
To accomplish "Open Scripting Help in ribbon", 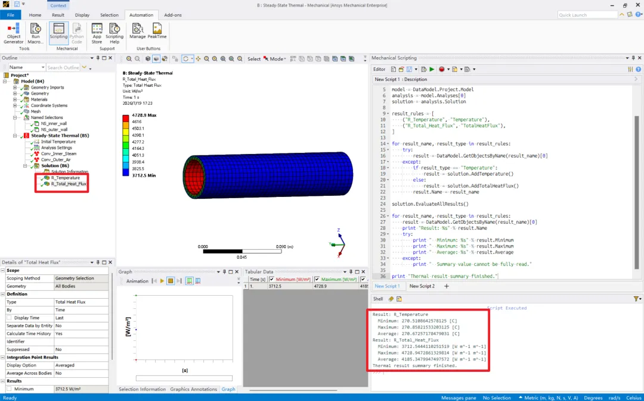I will click(x=114, y=33).
